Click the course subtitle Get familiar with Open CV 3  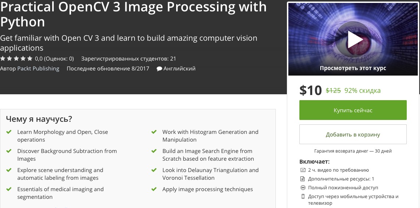[x=129, y=43]
